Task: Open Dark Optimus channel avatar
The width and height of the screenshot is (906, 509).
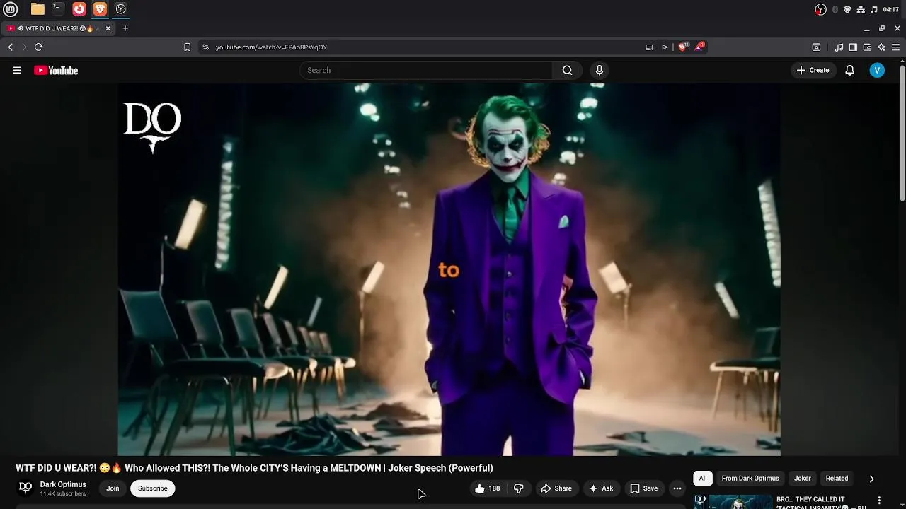Action: coord(25,488)
